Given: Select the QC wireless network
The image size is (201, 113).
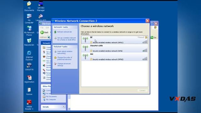Looking at the screenshot, I should pos(115,40).
